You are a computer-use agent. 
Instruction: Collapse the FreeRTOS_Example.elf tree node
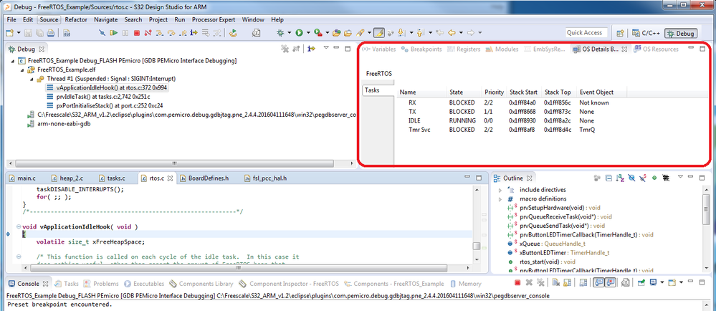[x=22, y=70]
